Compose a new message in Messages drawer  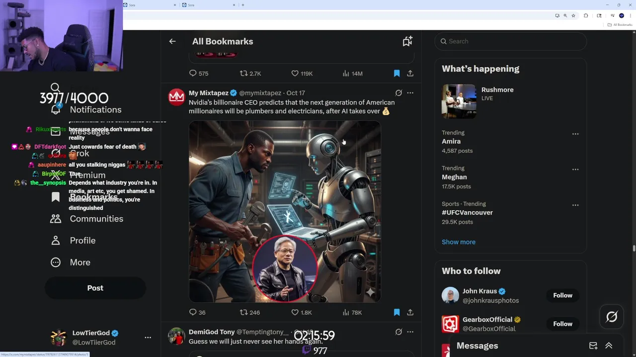[593, 346]
